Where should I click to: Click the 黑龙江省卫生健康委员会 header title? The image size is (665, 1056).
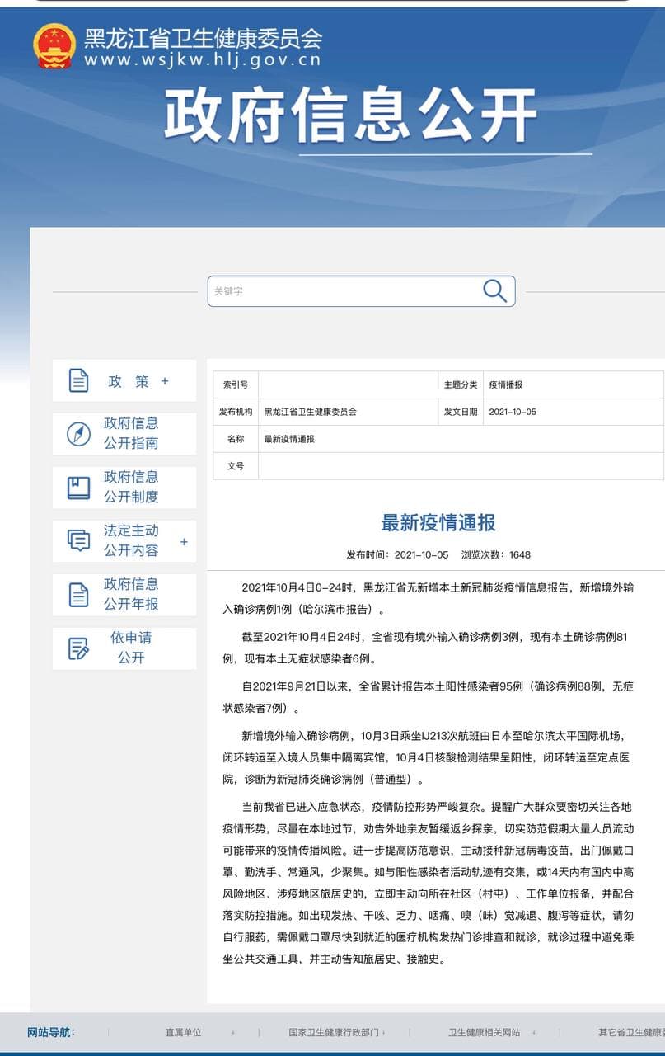click(203, 37)
